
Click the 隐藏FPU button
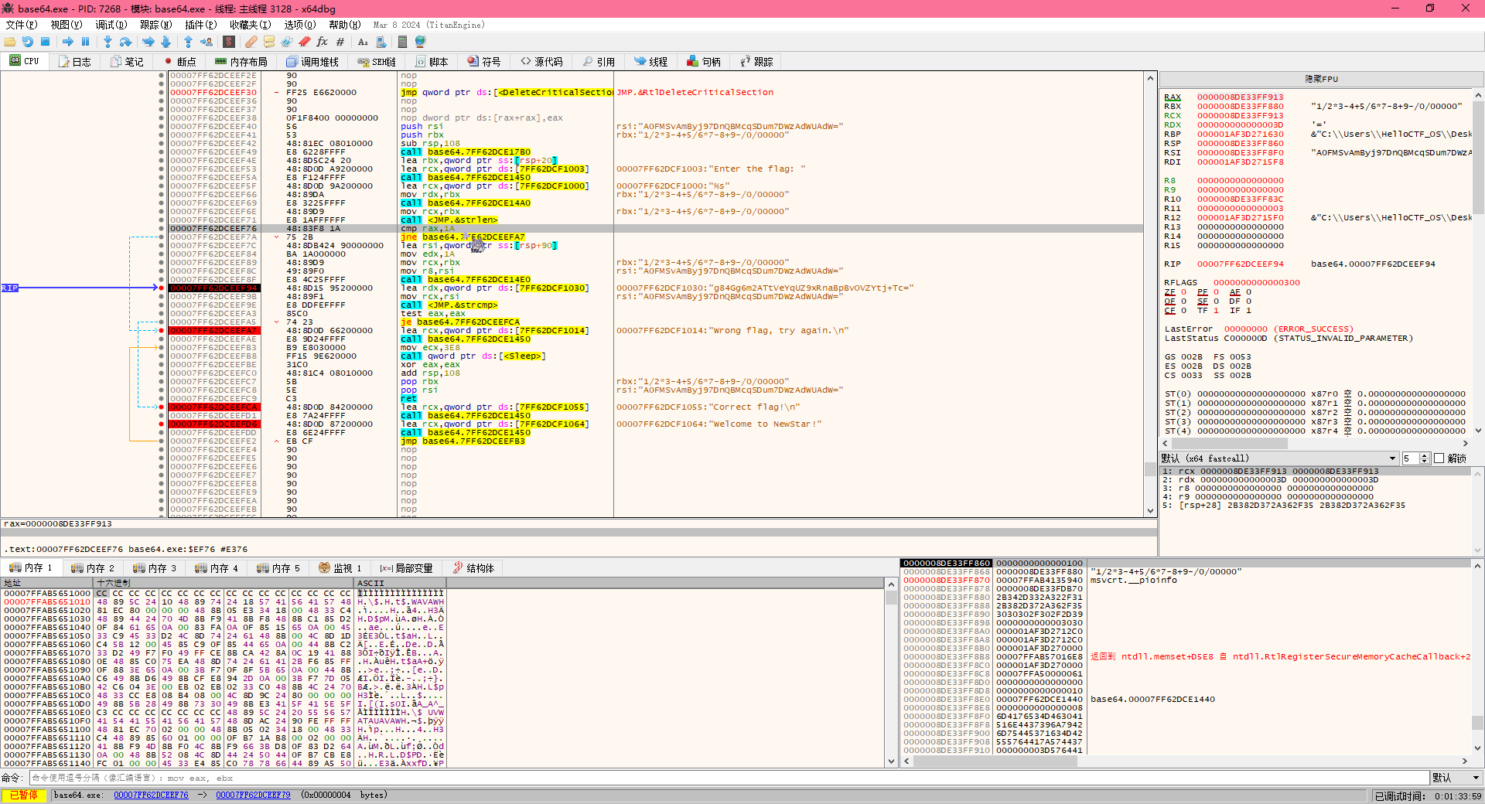pyautogui.click(x=1321, y=79)
